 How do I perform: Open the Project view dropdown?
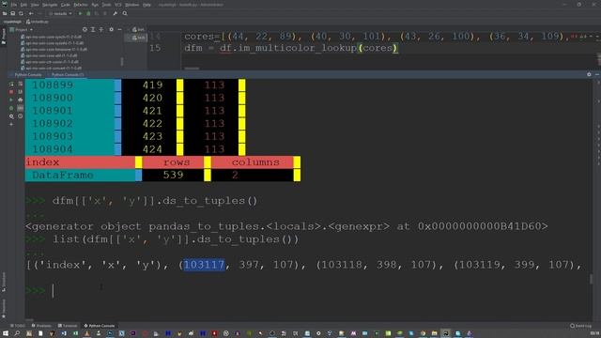point(21,29)
